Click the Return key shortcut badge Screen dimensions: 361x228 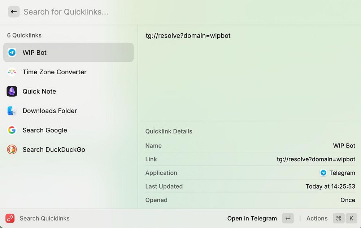(x=288, y=218)
